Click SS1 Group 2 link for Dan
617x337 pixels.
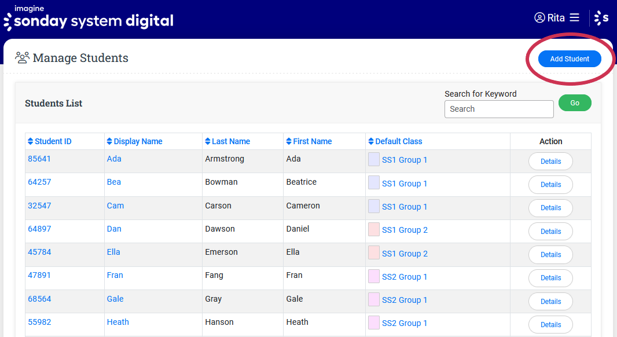(405, 230)
